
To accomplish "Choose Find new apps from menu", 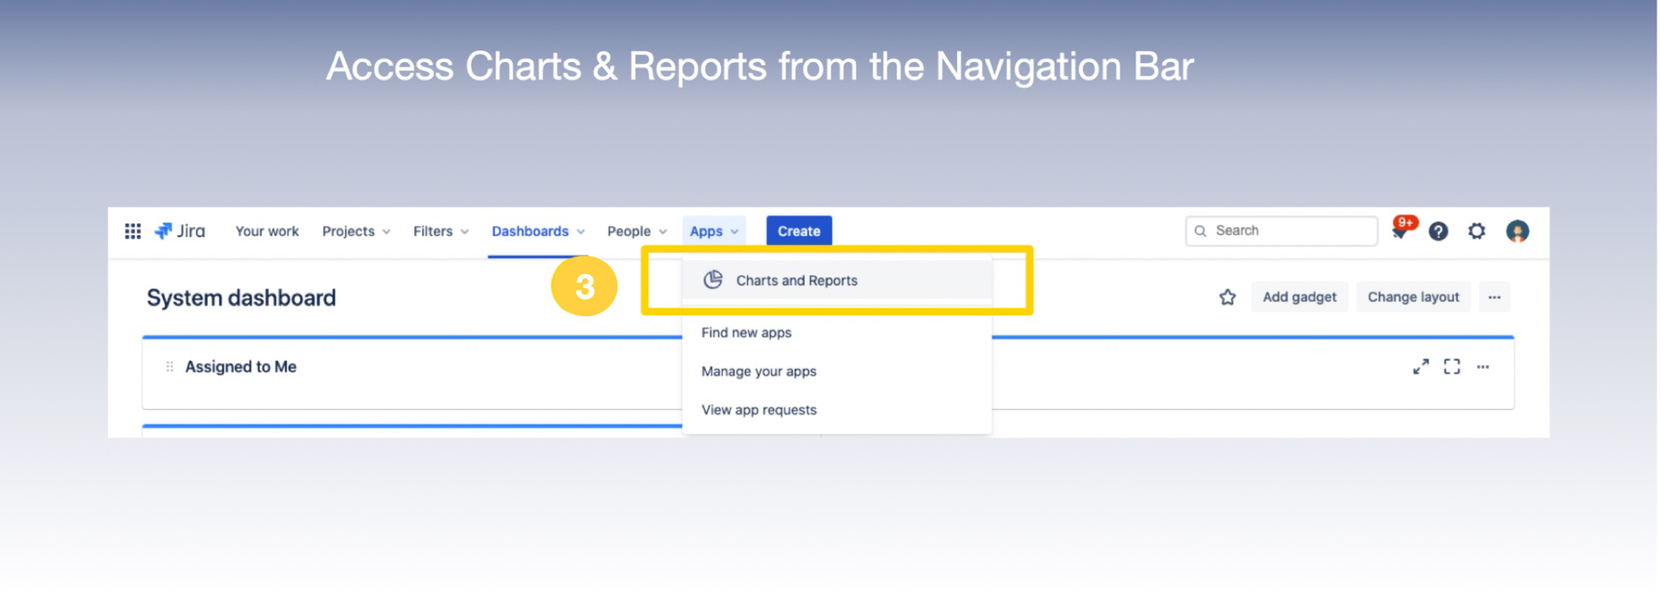I will (x=746, y=333).
